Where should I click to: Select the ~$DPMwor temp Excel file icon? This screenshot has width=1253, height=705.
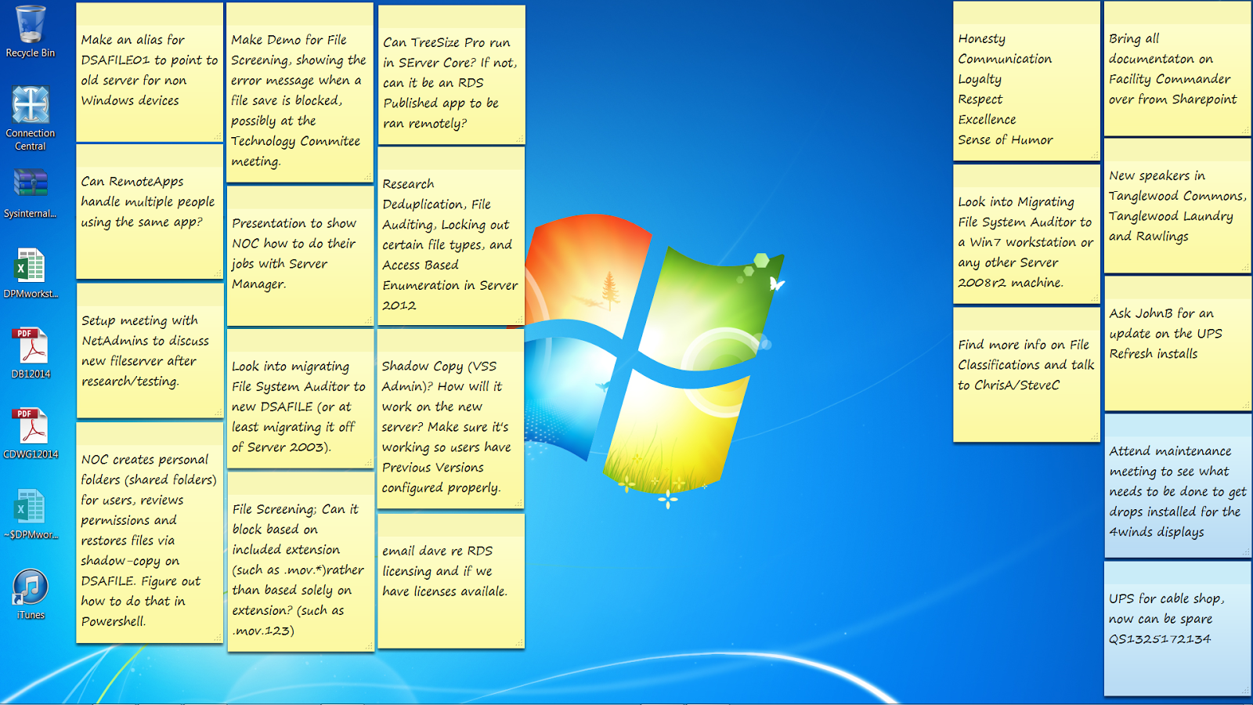[31, 514]
